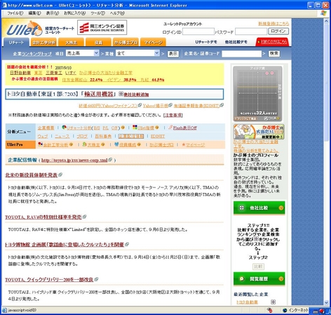Click the help icon on the green 他社比較 bar
Screen dimensions: 331x315
281,208
